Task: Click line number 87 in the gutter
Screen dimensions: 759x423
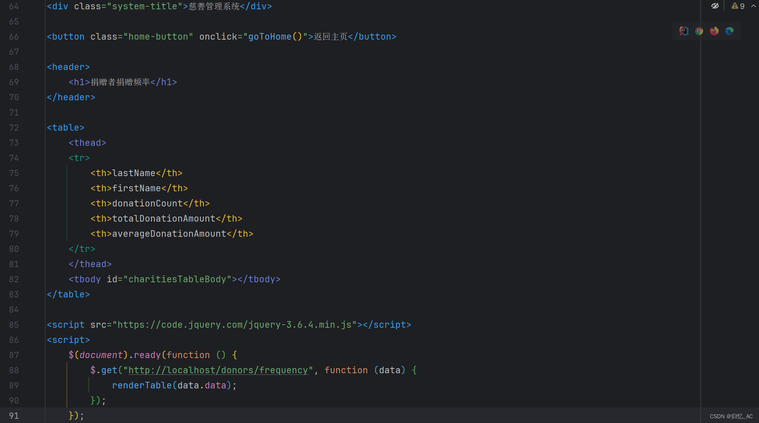Action: coord(14,355)
